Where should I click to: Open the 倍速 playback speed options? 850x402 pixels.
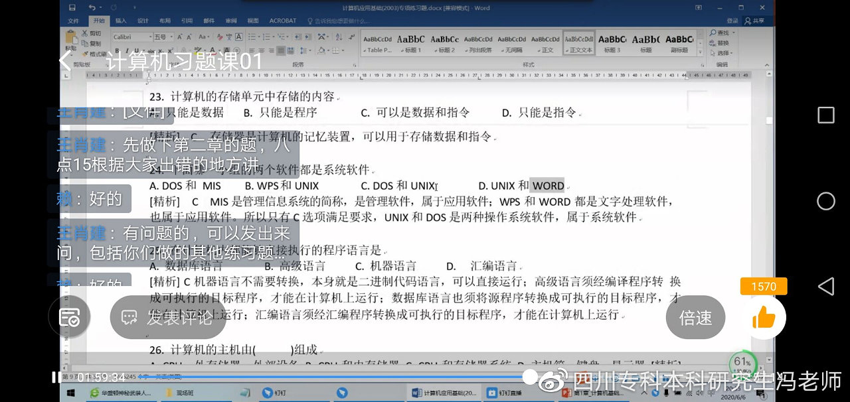(x=695, y=318)
